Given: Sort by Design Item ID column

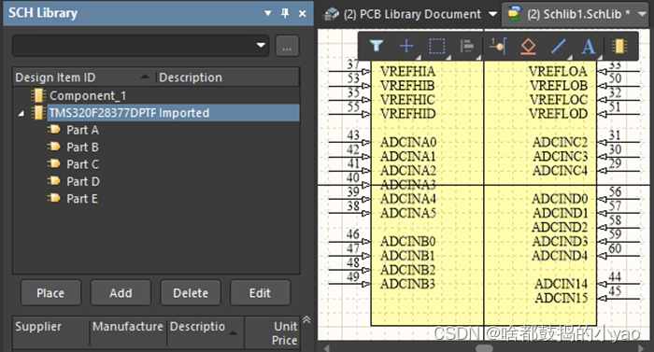Looking at the screenshot, I should pos(83,77).
